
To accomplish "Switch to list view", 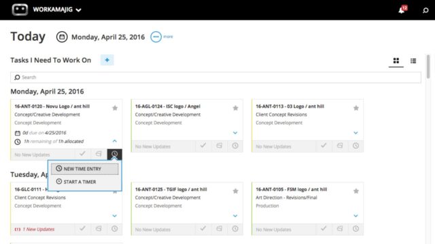I will pos(413,60).
